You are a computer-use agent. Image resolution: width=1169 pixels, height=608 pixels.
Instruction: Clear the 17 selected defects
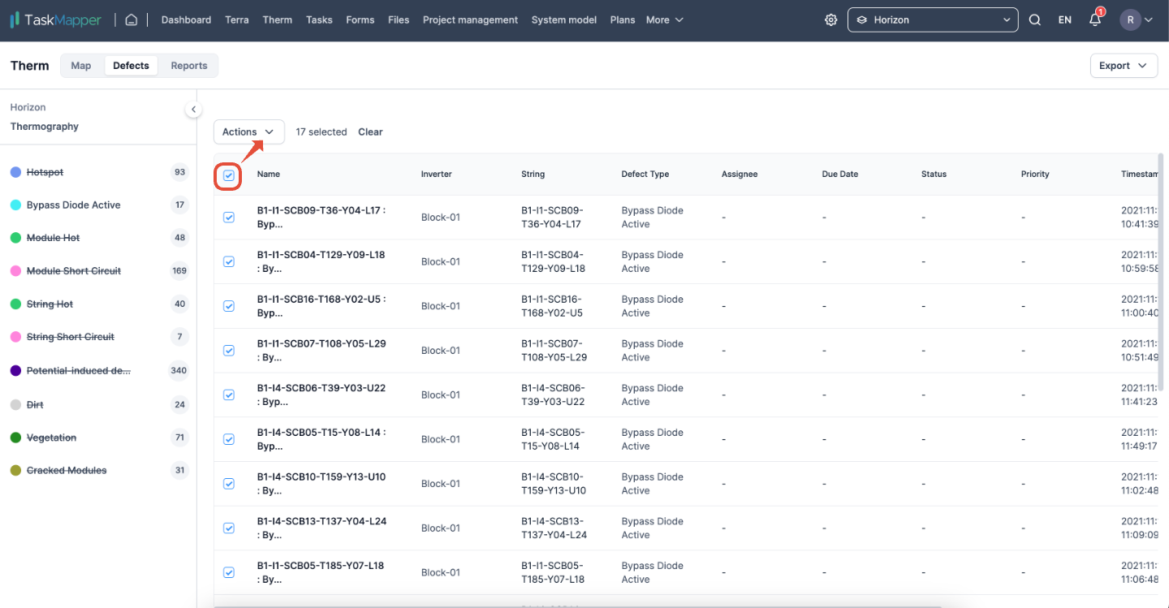coord(370,132)
